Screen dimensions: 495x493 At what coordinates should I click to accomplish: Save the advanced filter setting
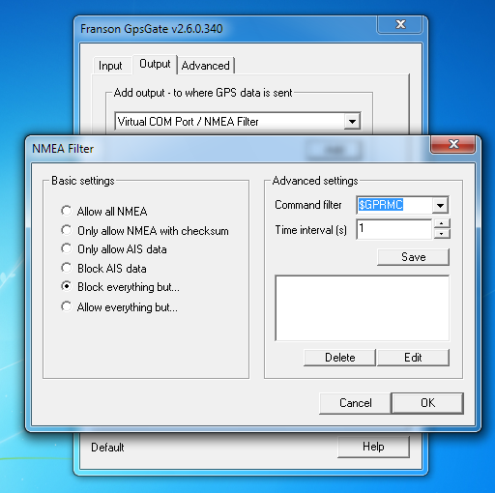[x=413, y=257]
